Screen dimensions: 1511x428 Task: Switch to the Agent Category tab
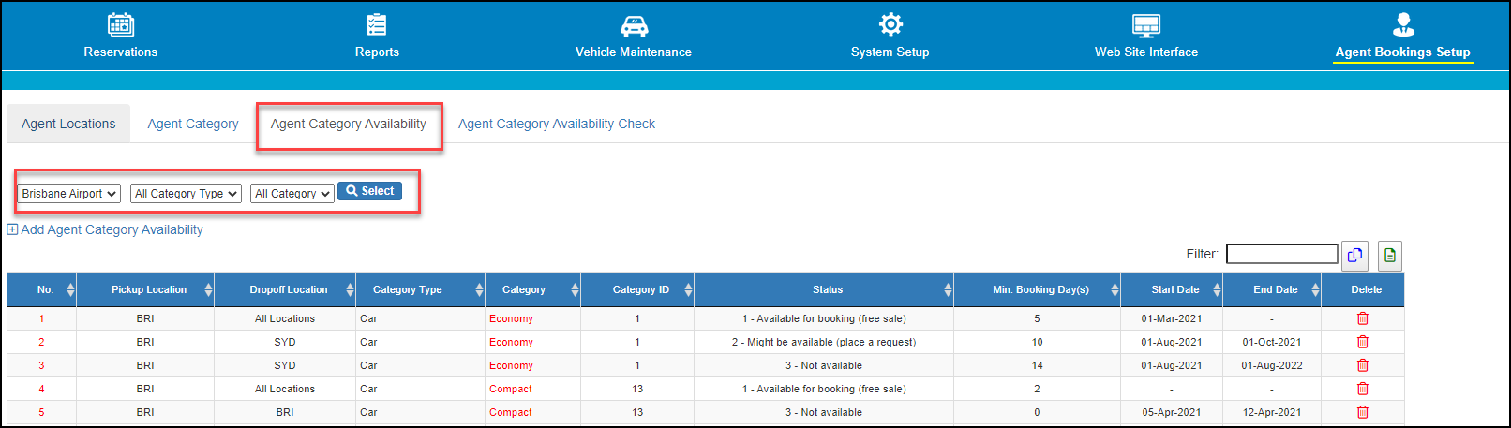(x=193, y=124)
